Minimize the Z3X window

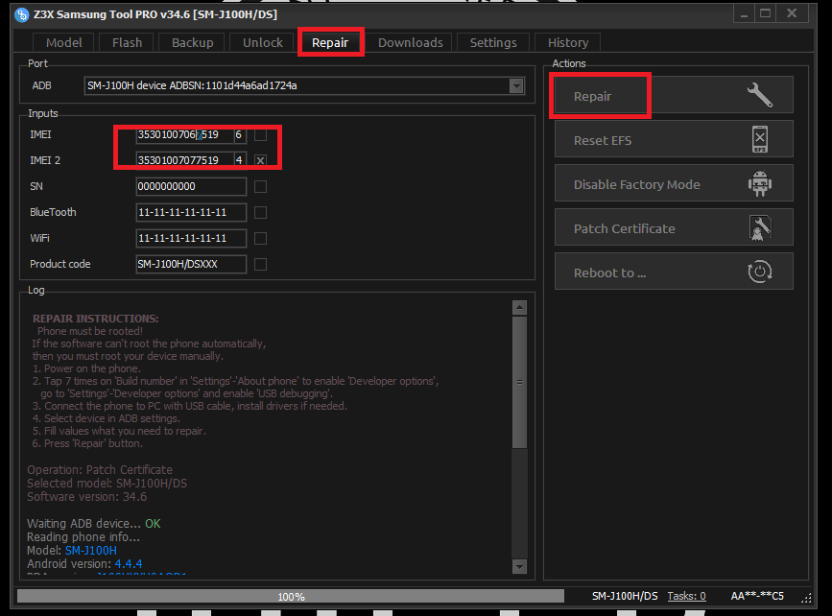click(x=745, y=14)
